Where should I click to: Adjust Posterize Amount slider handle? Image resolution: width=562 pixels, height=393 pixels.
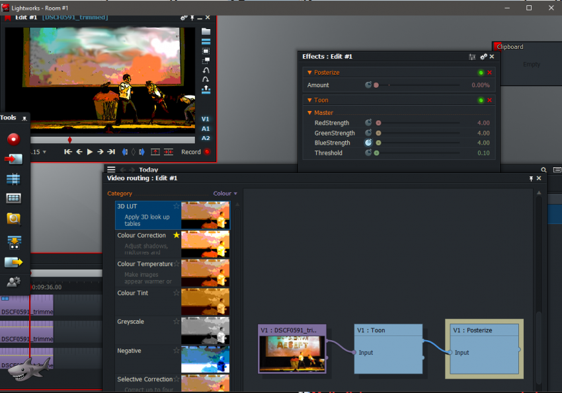pyautogui.click(x=376, y=85)
